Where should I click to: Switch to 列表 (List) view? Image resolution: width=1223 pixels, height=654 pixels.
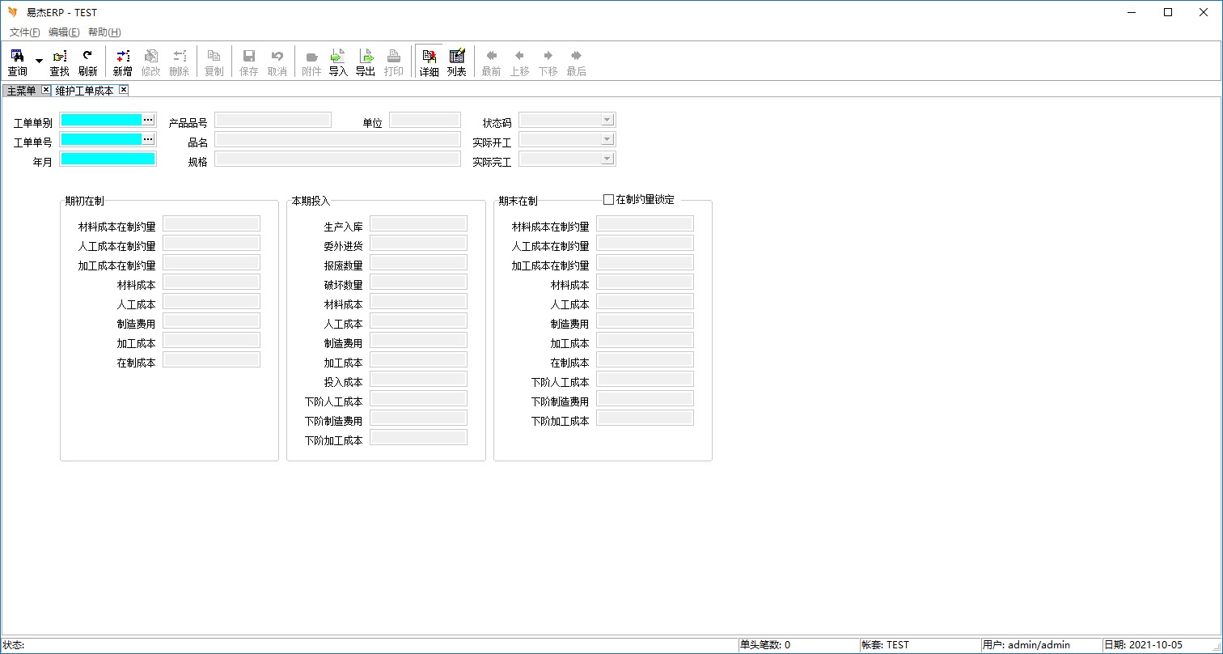(457, 62)
